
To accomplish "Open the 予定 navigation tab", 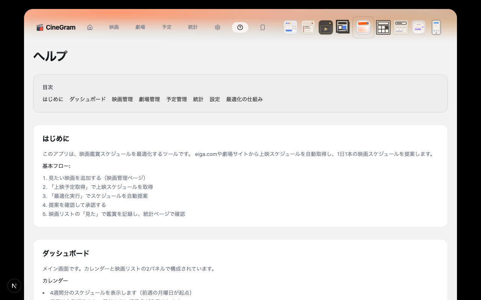I will [x=167, y=27].
